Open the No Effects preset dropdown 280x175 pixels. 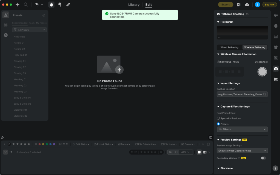point(242,129)
